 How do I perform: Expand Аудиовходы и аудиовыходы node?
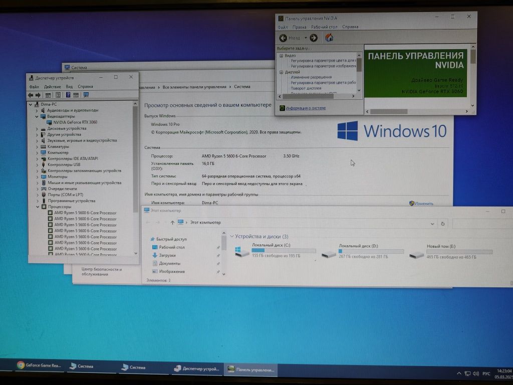(x=37, y=111)
